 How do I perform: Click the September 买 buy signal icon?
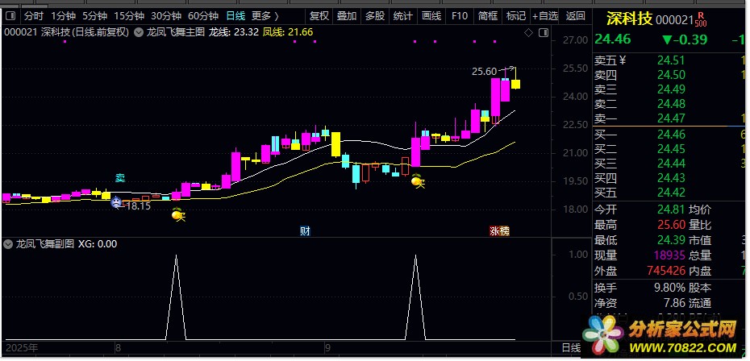[x=419, y=181]
